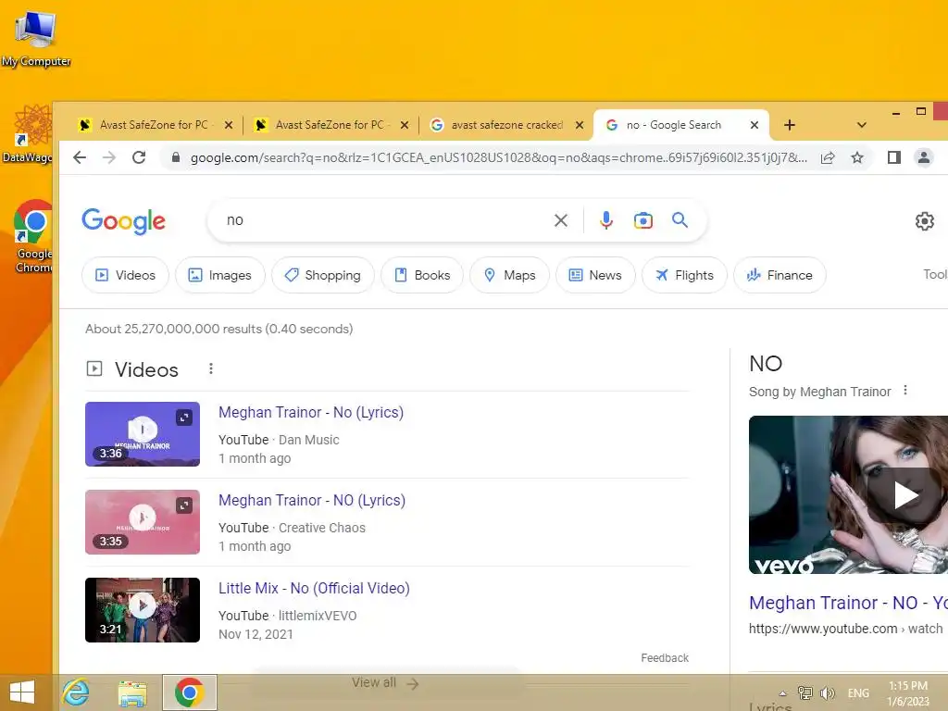
Task: Filter results by Flights
Action: (684, 275)
